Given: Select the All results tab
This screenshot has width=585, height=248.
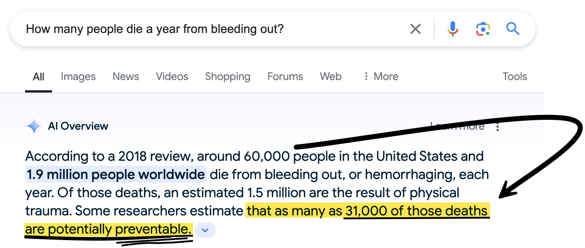Looking at the screenshot, I should tap(38, 77).
